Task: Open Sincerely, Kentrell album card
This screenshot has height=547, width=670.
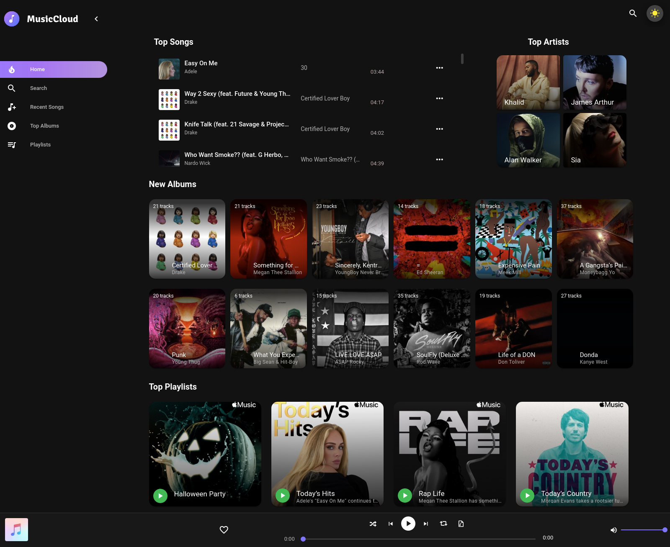Action: 350,239
